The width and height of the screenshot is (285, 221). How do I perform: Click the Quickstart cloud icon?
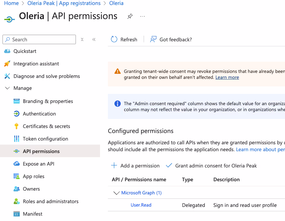pos(7,51)
